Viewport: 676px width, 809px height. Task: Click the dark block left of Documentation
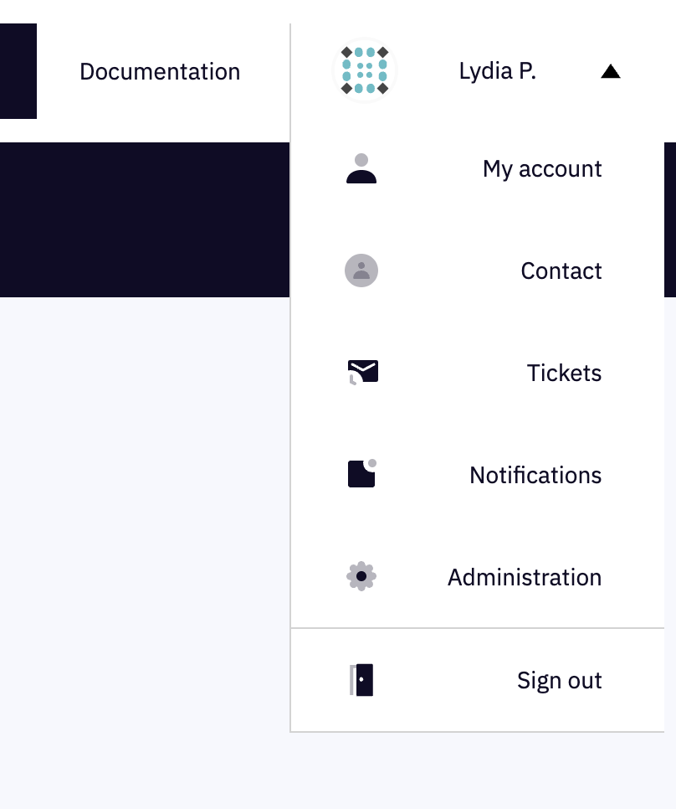[18, 71]
